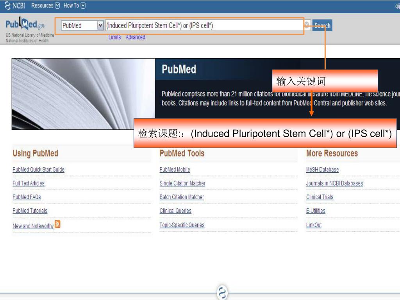Viewport: 400px width, 300px height.
Task: Open Single Citation Matcher
Action: point(182,184)
